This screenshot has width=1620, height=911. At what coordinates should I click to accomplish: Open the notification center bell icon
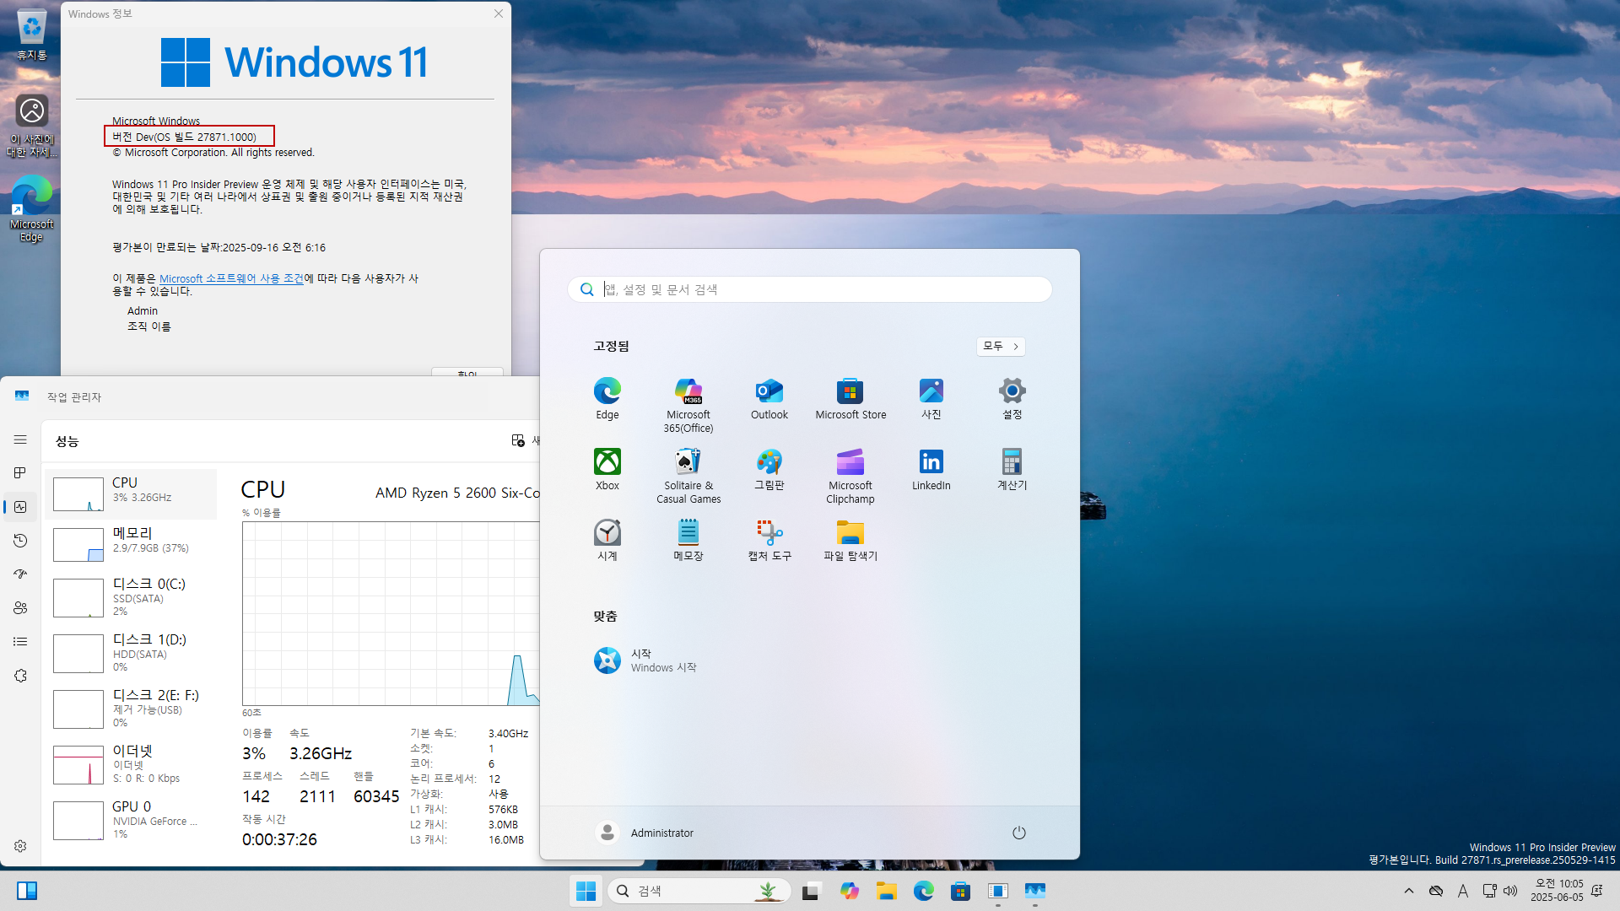pos(1596,891)
